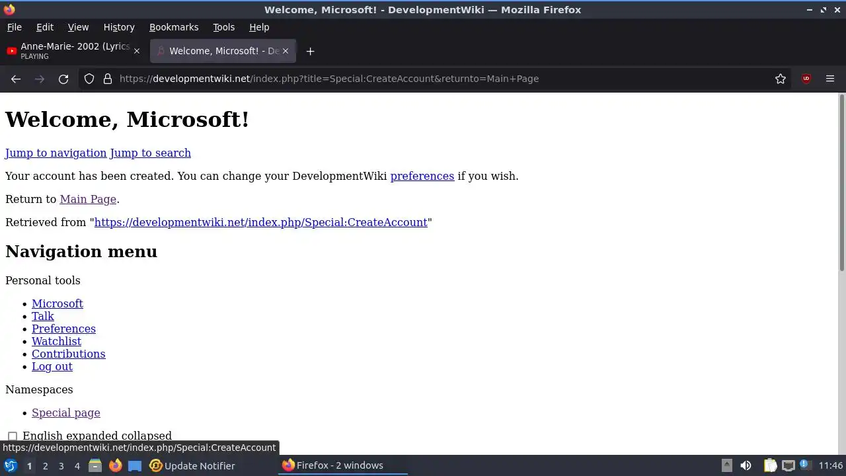Viewport: 846px width, 476px height.
Task: Switch to virtual desktop 1
Action: [29, 466]
